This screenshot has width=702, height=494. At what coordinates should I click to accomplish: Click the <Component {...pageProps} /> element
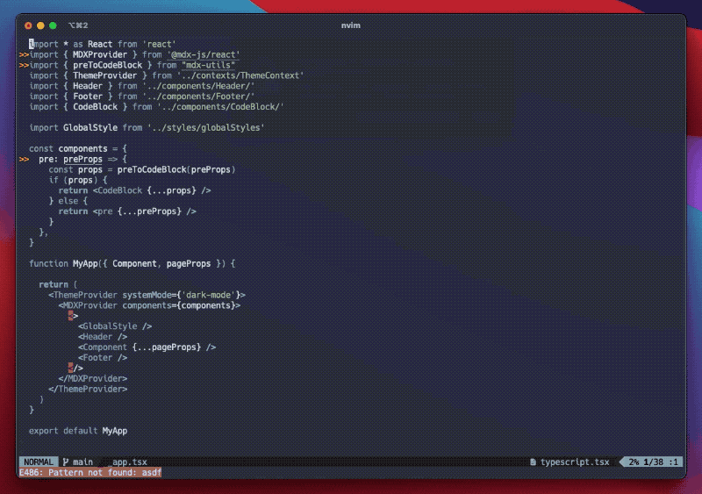pos(147,347)
